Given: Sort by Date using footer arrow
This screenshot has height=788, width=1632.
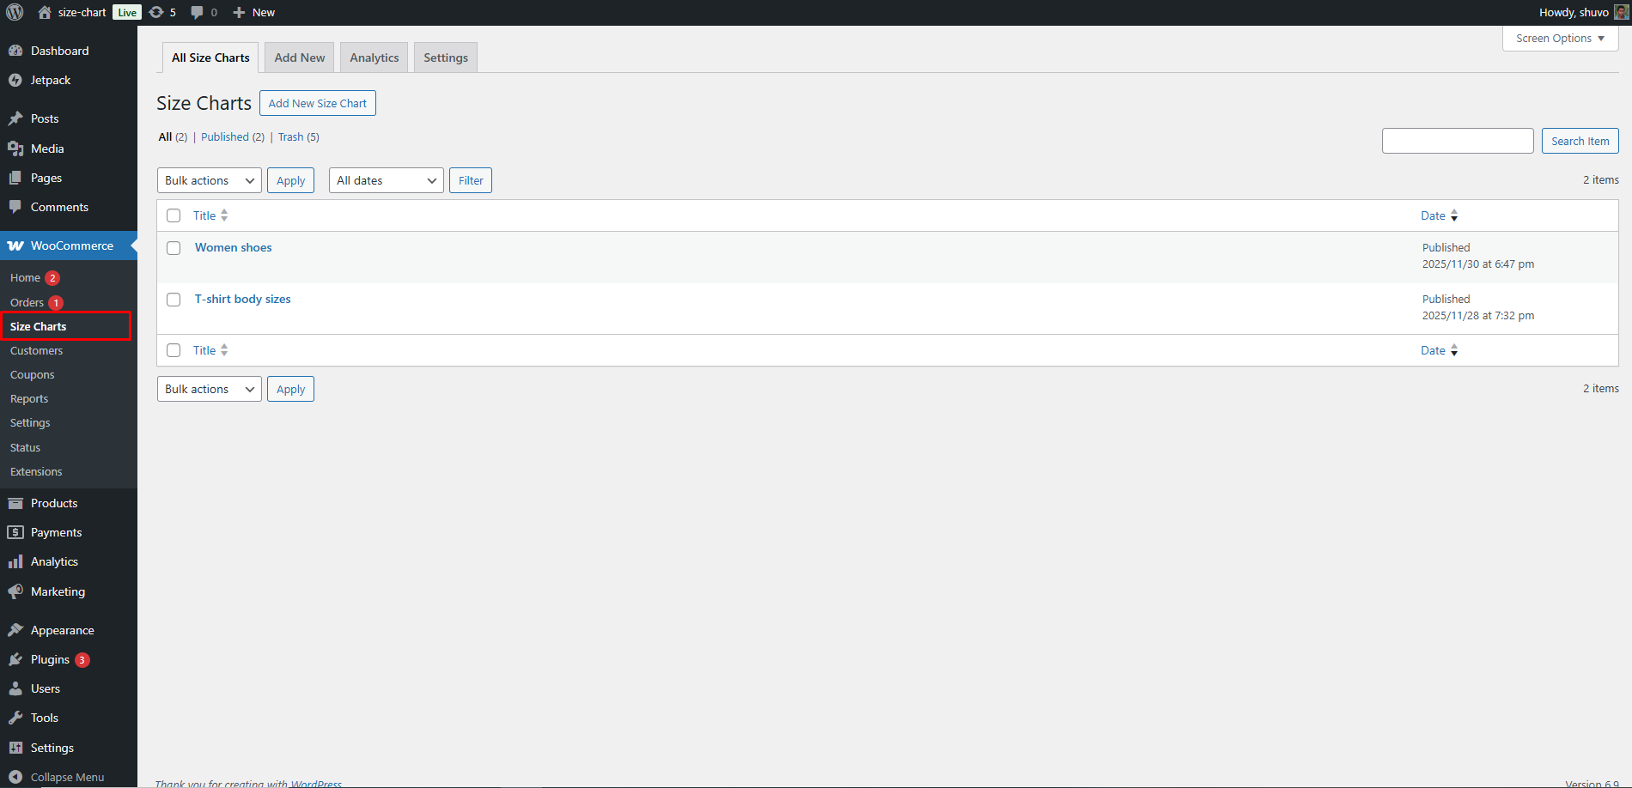Looking at the screenshot, I should coord(1454,350).
